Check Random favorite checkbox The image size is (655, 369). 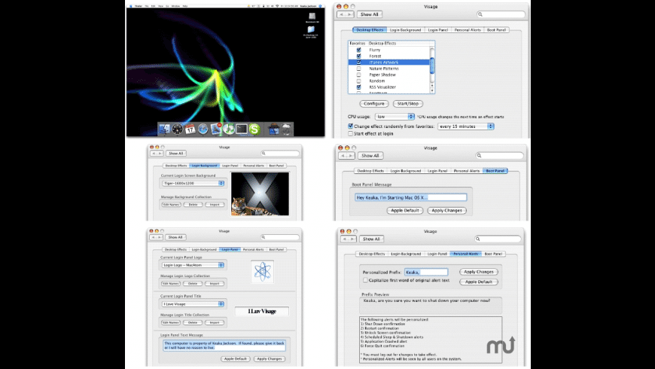[359, 81]
